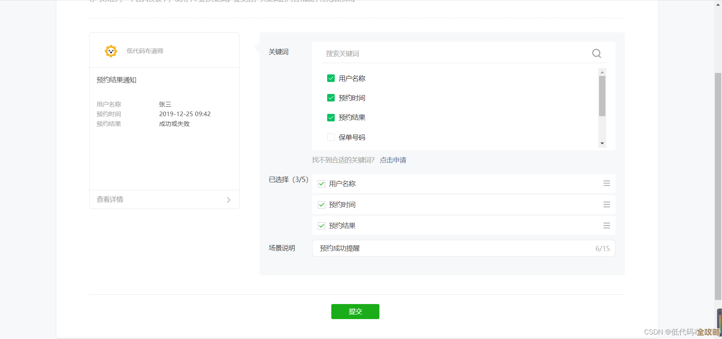Viewport: 722px width, 339px height.
Task: Click the drag handle beside 预约时间
Action: click(x=606, y=204)
